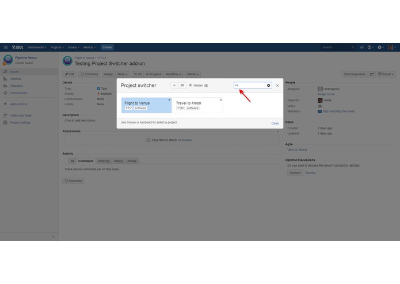Image resolution: width=400 pixels, height=284 pixels.
Task: Click Assign to me link
Action: click(326, 94)
